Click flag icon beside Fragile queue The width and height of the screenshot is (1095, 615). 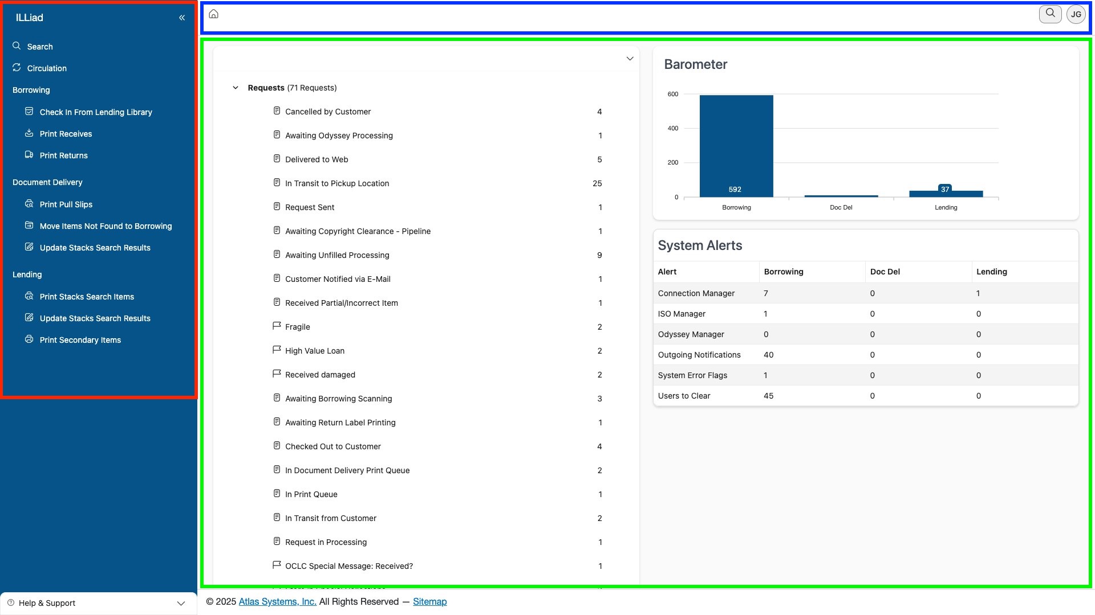click(x=277, y=326)
